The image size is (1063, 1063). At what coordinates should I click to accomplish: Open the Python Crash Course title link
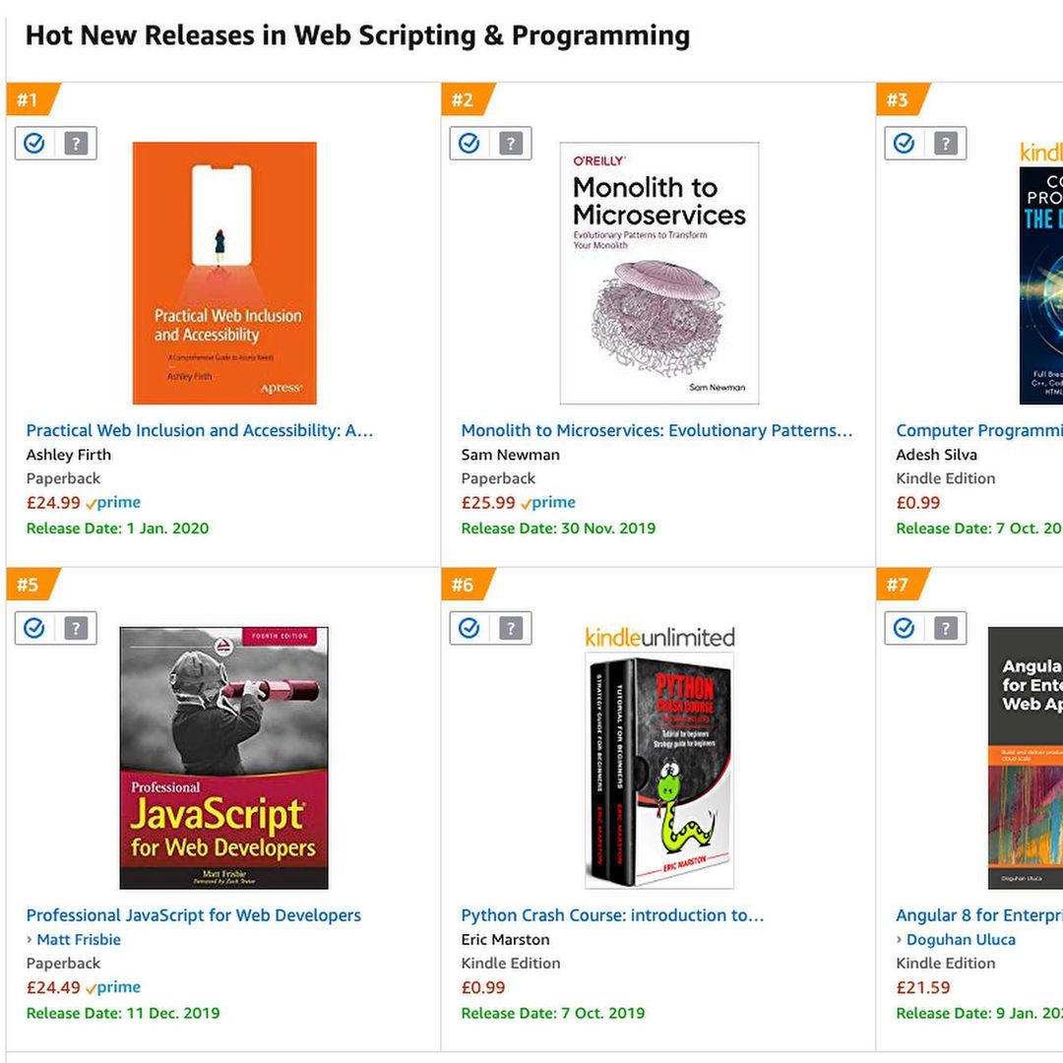click(x=612, y=915)
